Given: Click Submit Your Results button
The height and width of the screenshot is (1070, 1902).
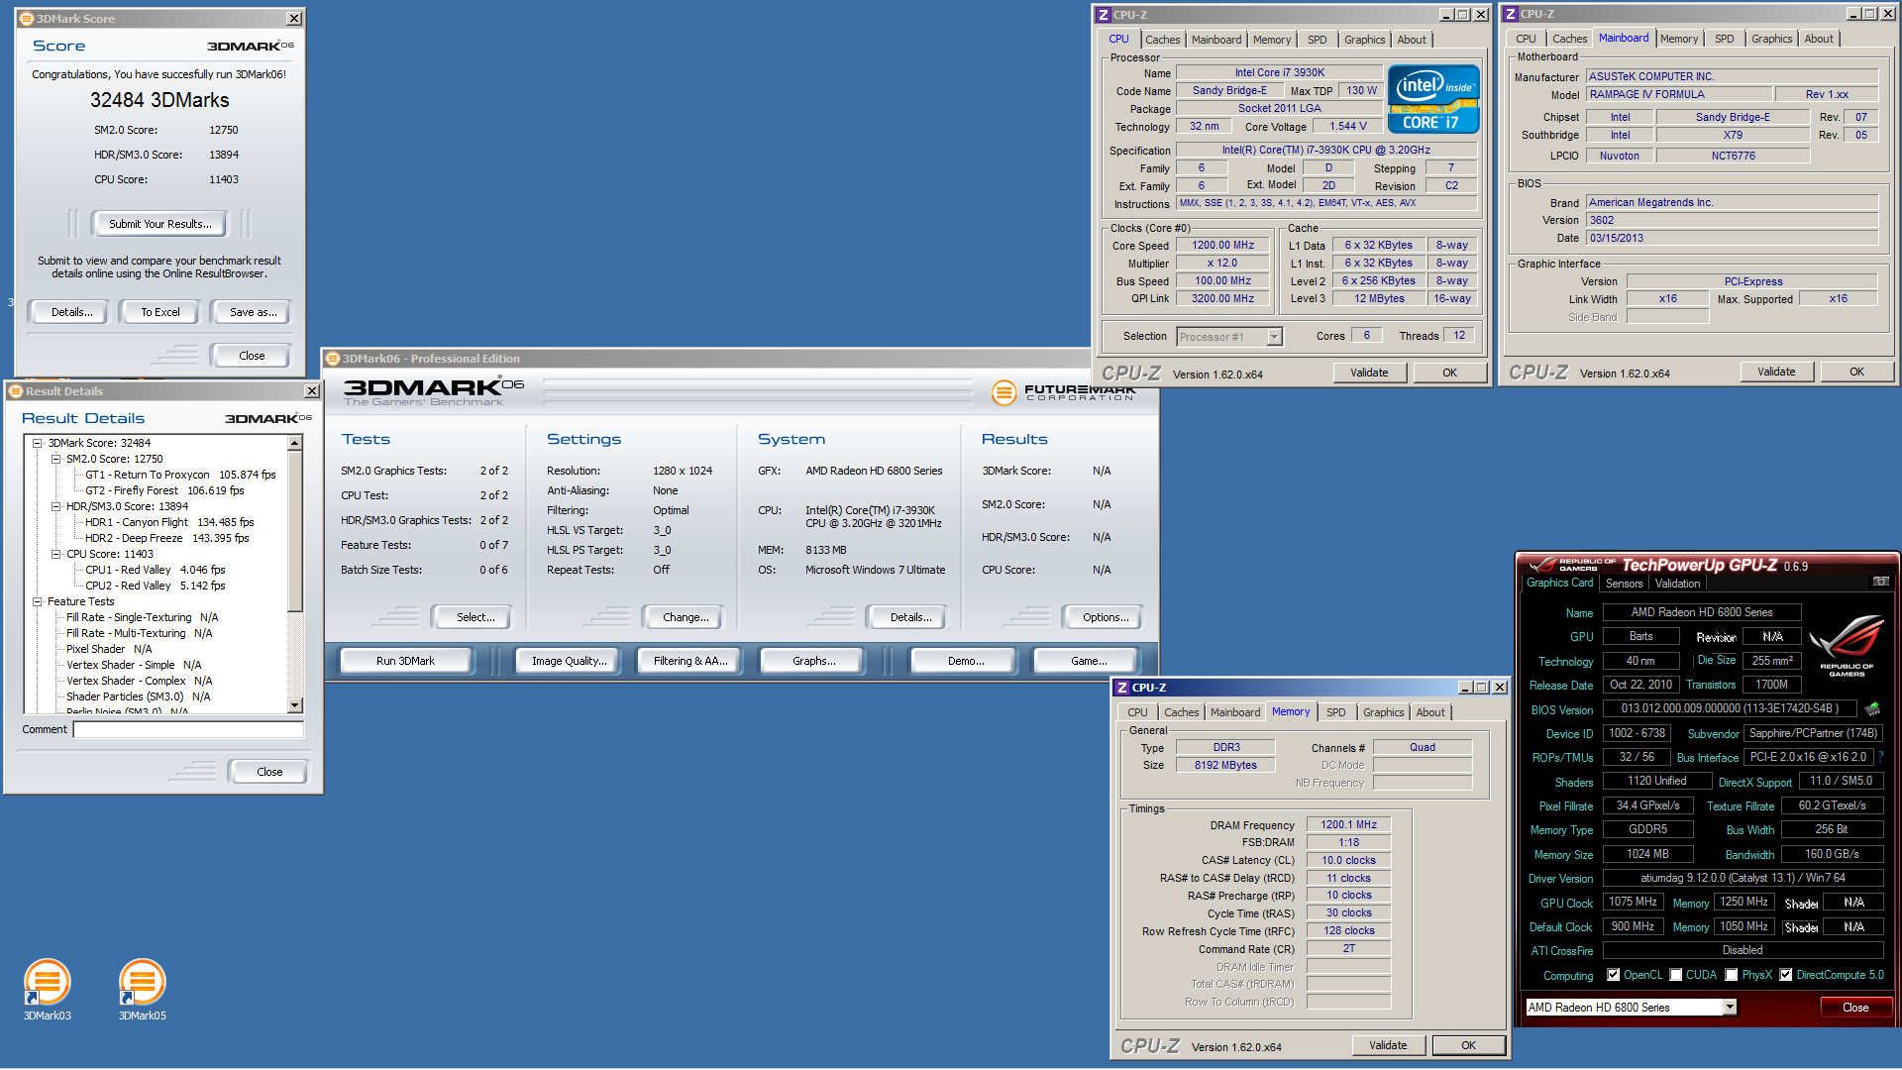Looking at the screenshot, I should pyautogui.click(x=159, y=224).
